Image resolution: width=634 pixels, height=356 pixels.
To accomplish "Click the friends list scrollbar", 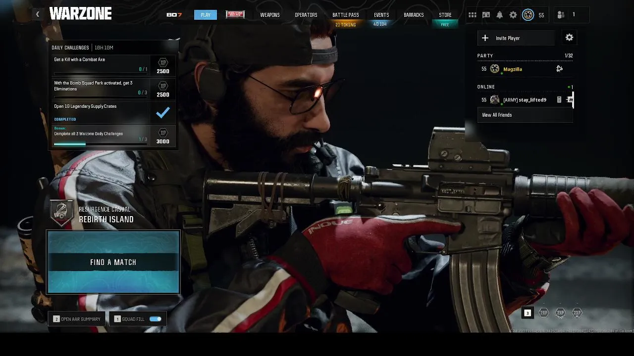I will (574, 99).
